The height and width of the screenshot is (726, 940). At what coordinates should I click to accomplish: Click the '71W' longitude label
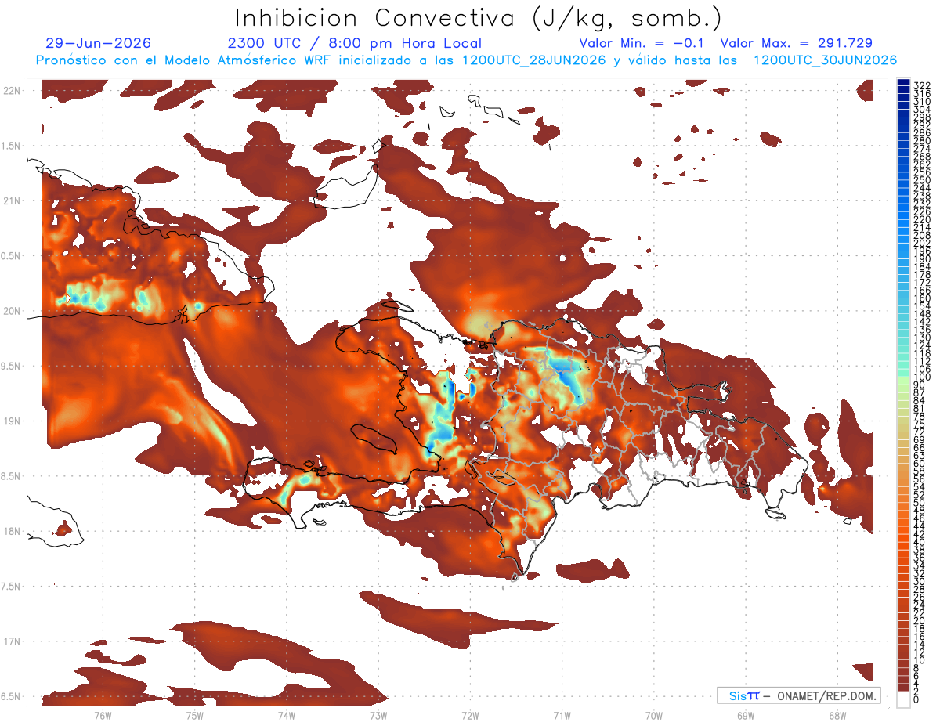pos(562,715)
